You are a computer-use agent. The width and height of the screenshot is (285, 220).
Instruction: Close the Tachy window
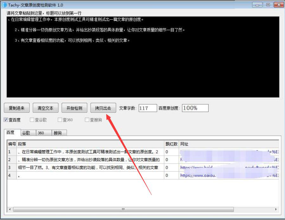pos(279,5)
